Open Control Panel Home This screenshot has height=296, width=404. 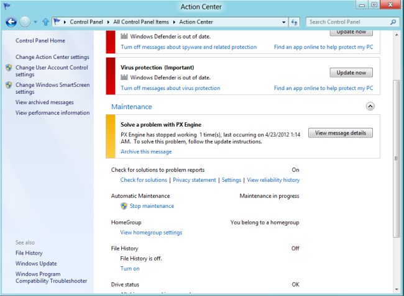pyautogui.click(x=40, y=40)
